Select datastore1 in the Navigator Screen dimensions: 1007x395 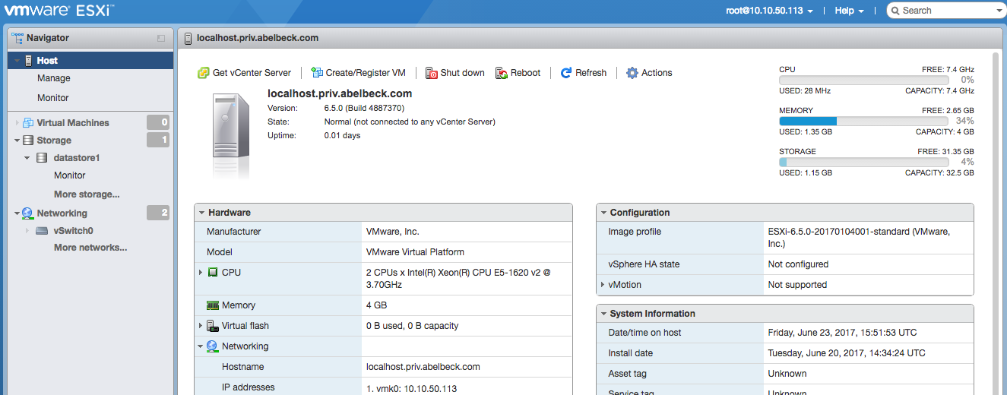pos(77,158)
